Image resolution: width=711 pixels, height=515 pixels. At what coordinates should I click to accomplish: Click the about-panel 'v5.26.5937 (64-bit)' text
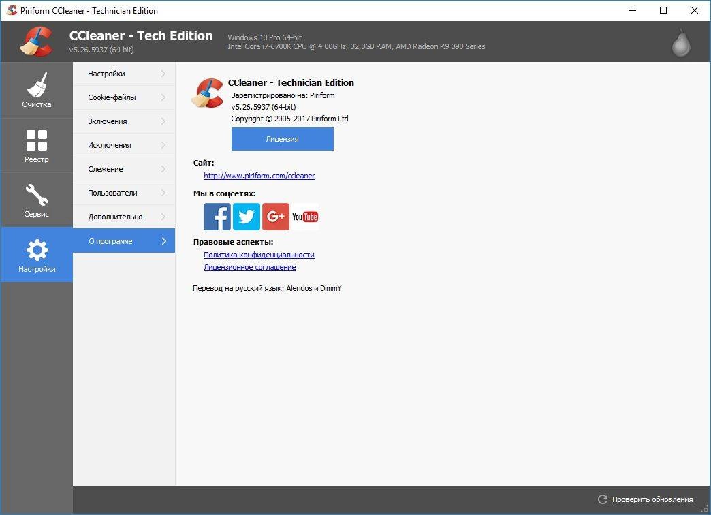point(264,107)
